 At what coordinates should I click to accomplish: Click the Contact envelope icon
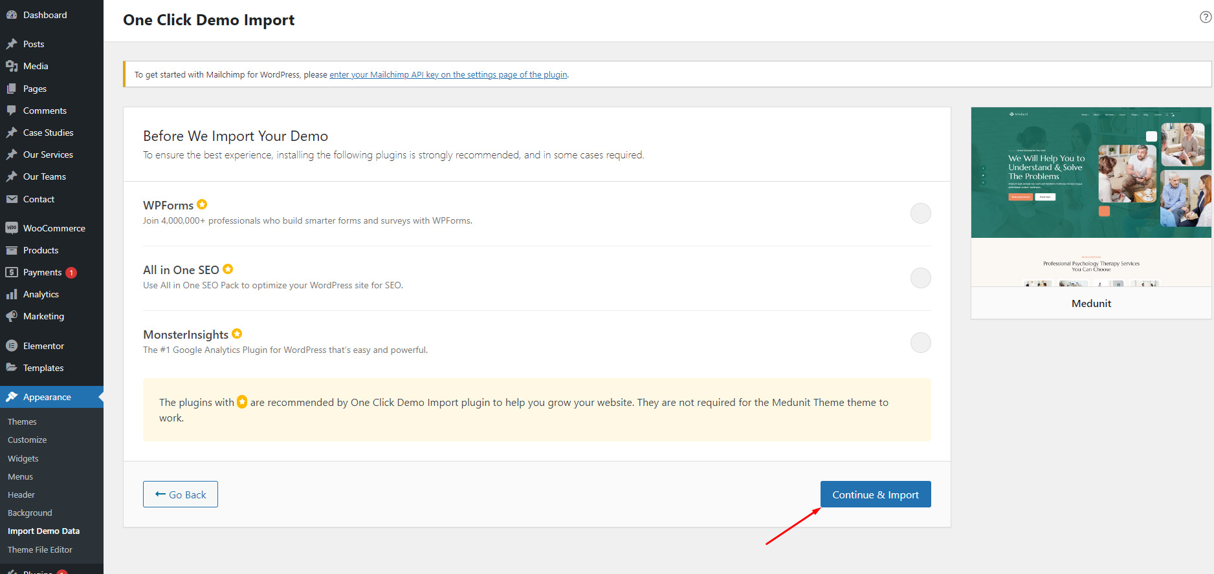[12, 199]
